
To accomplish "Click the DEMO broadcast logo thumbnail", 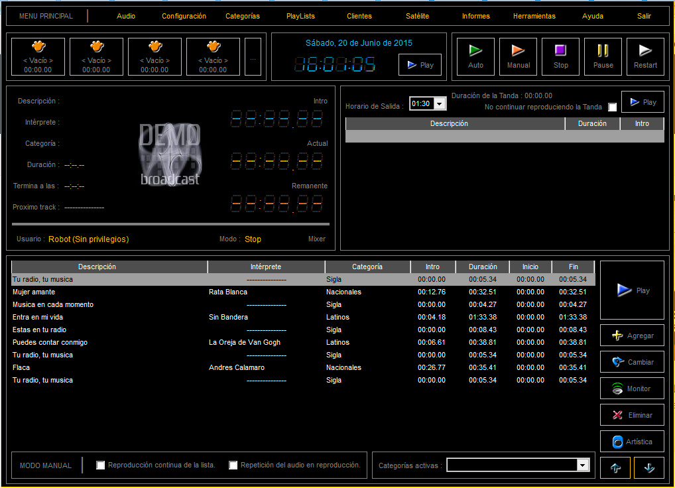I will 170,154.
